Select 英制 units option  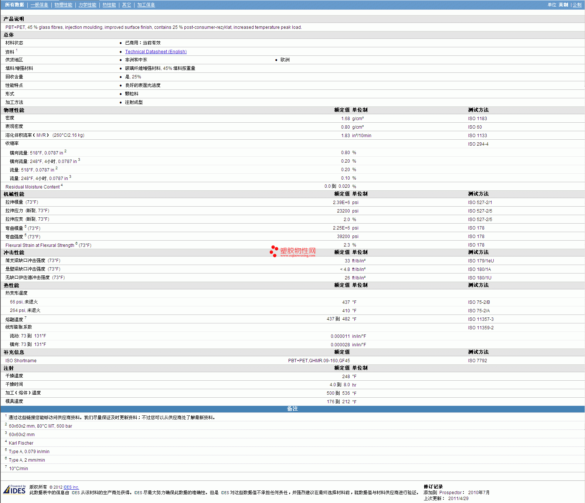[563, 5]
